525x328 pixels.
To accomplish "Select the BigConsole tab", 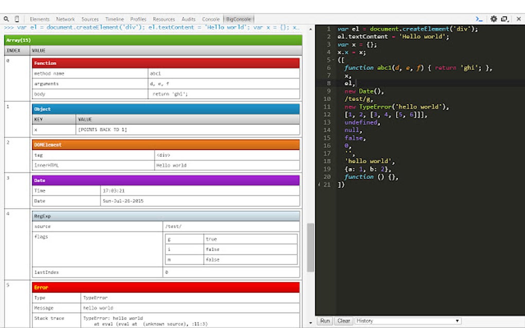I will tap(238, 19).
